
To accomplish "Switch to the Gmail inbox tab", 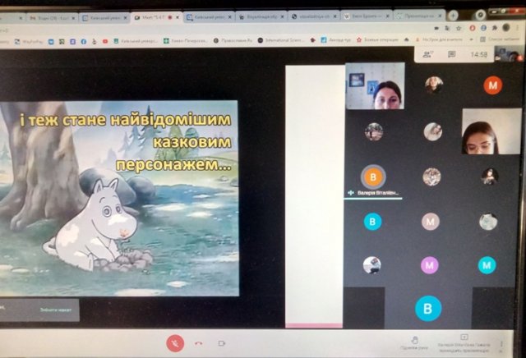I will point(53,18).
